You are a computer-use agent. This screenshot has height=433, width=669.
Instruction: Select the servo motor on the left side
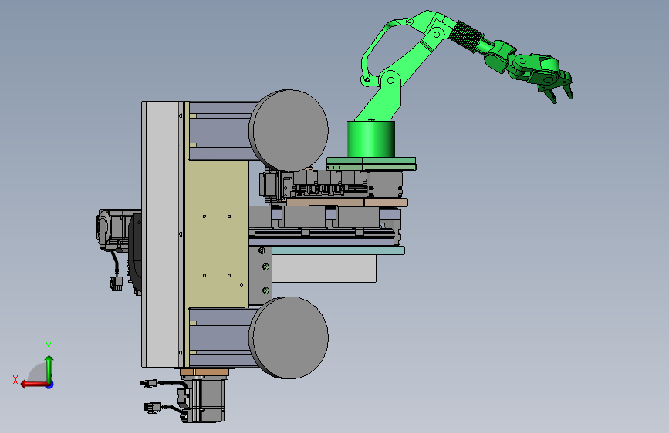[x=113, y=230]
